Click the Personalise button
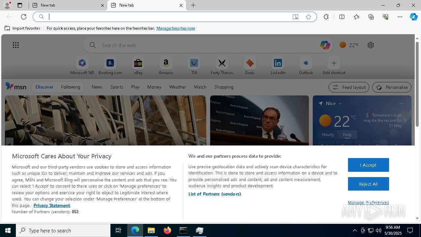Image resolution: width=421 pixels, height=237 pixels. [x=392, y=87]
